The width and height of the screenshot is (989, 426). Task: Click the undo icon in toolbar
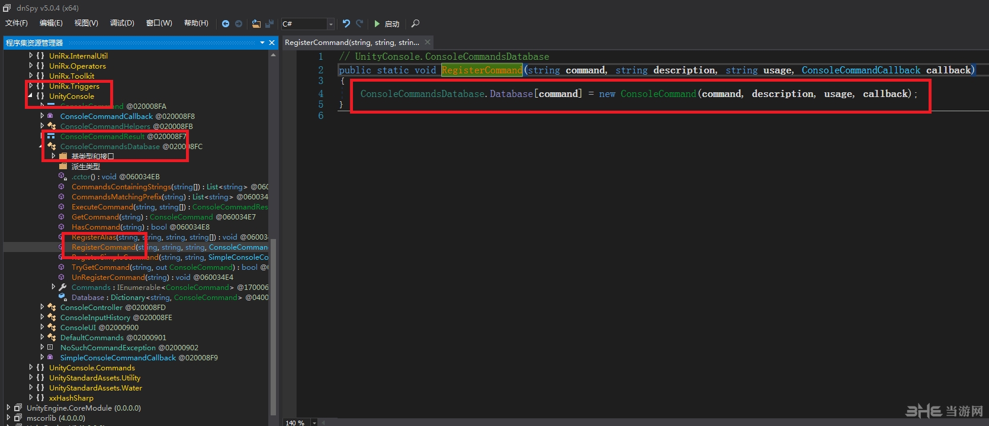click(x=346, y=24)
